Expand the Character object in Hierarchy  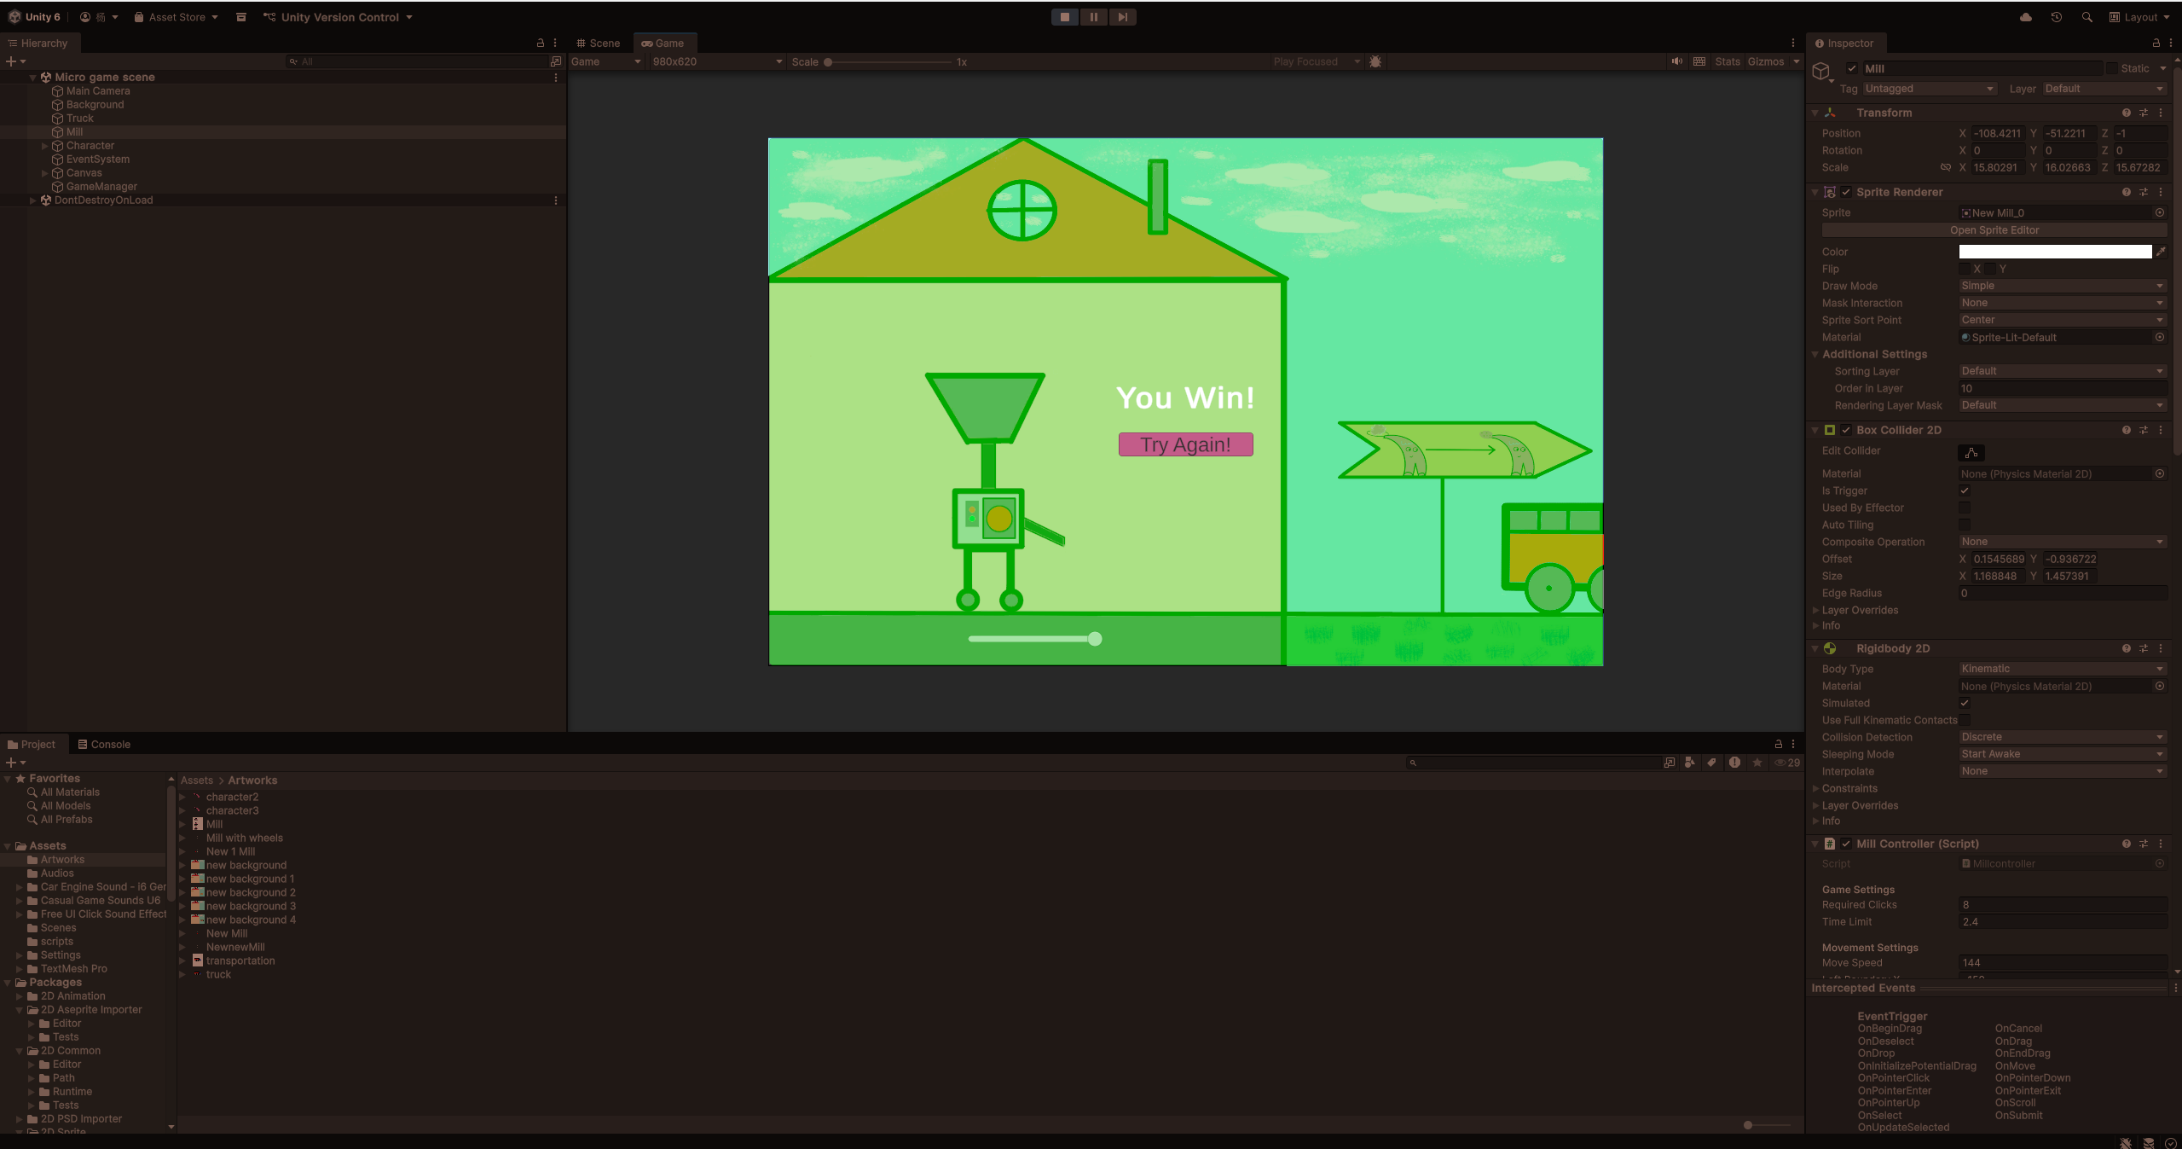(x=45, y=146)
